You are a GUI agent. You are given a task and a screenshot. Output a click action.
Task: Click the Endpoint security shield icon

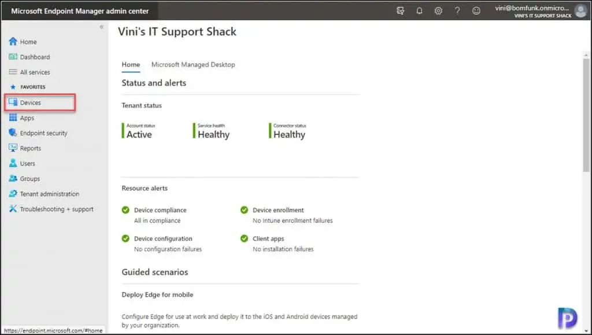click(13, 132)
